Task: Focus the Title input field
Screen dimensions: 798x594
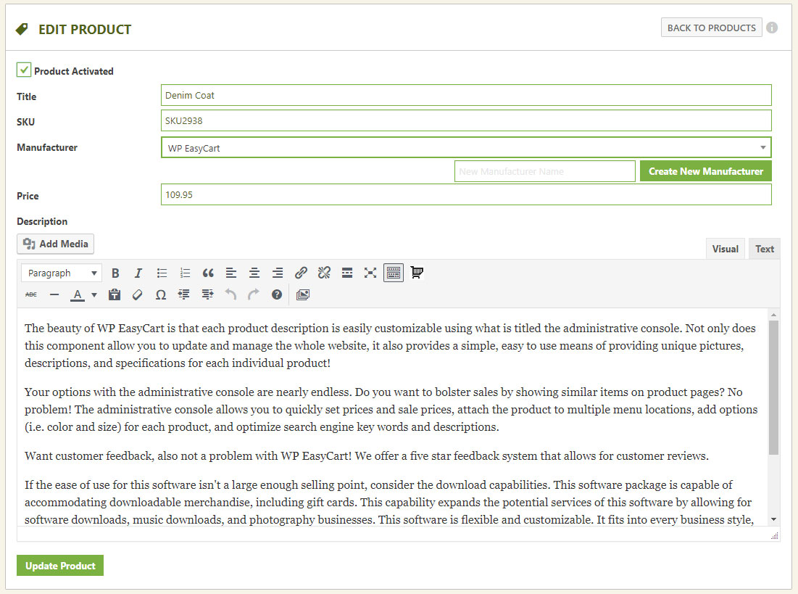Action: [x=466, y=95]
